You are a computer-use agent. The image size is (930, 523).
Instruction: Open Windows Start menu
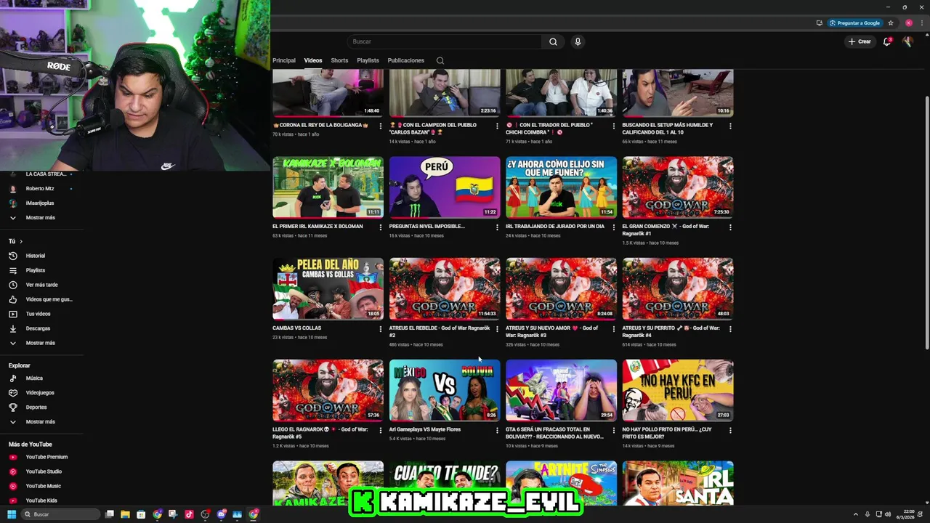pos(11,514)
